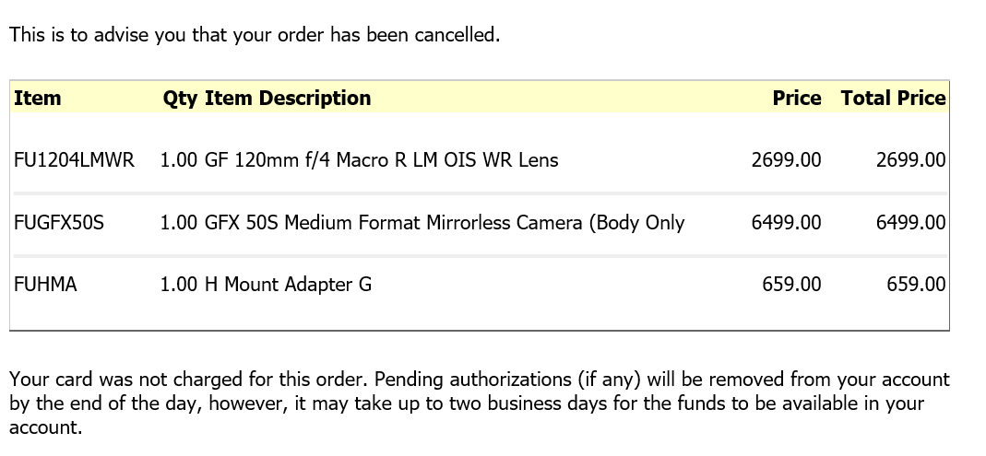
Task: Click the 1.00 quantity for FUHMA
Action: 179,285
